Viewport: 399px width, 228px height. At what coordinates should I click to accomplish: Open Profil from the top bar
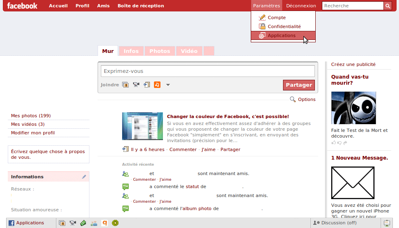click(82, 6)
